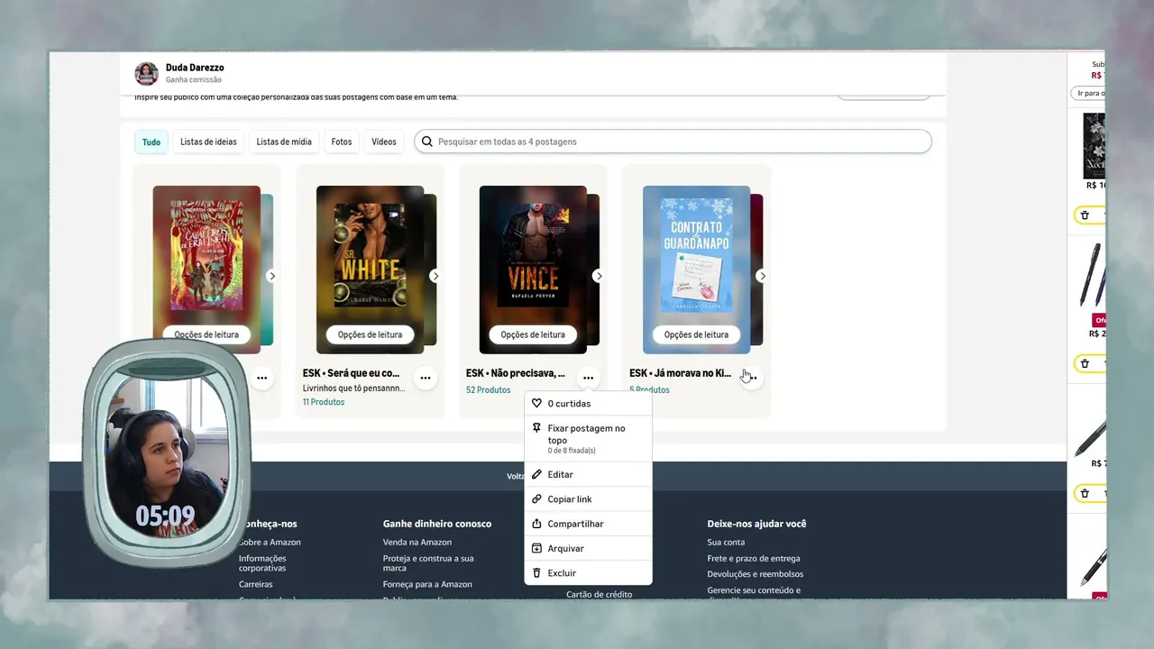This screenshot has height=649, width=1154.
Task: Open the three-dot menu for 'ESK • Será que eu co...'
Action: click(x=425, y=379)
